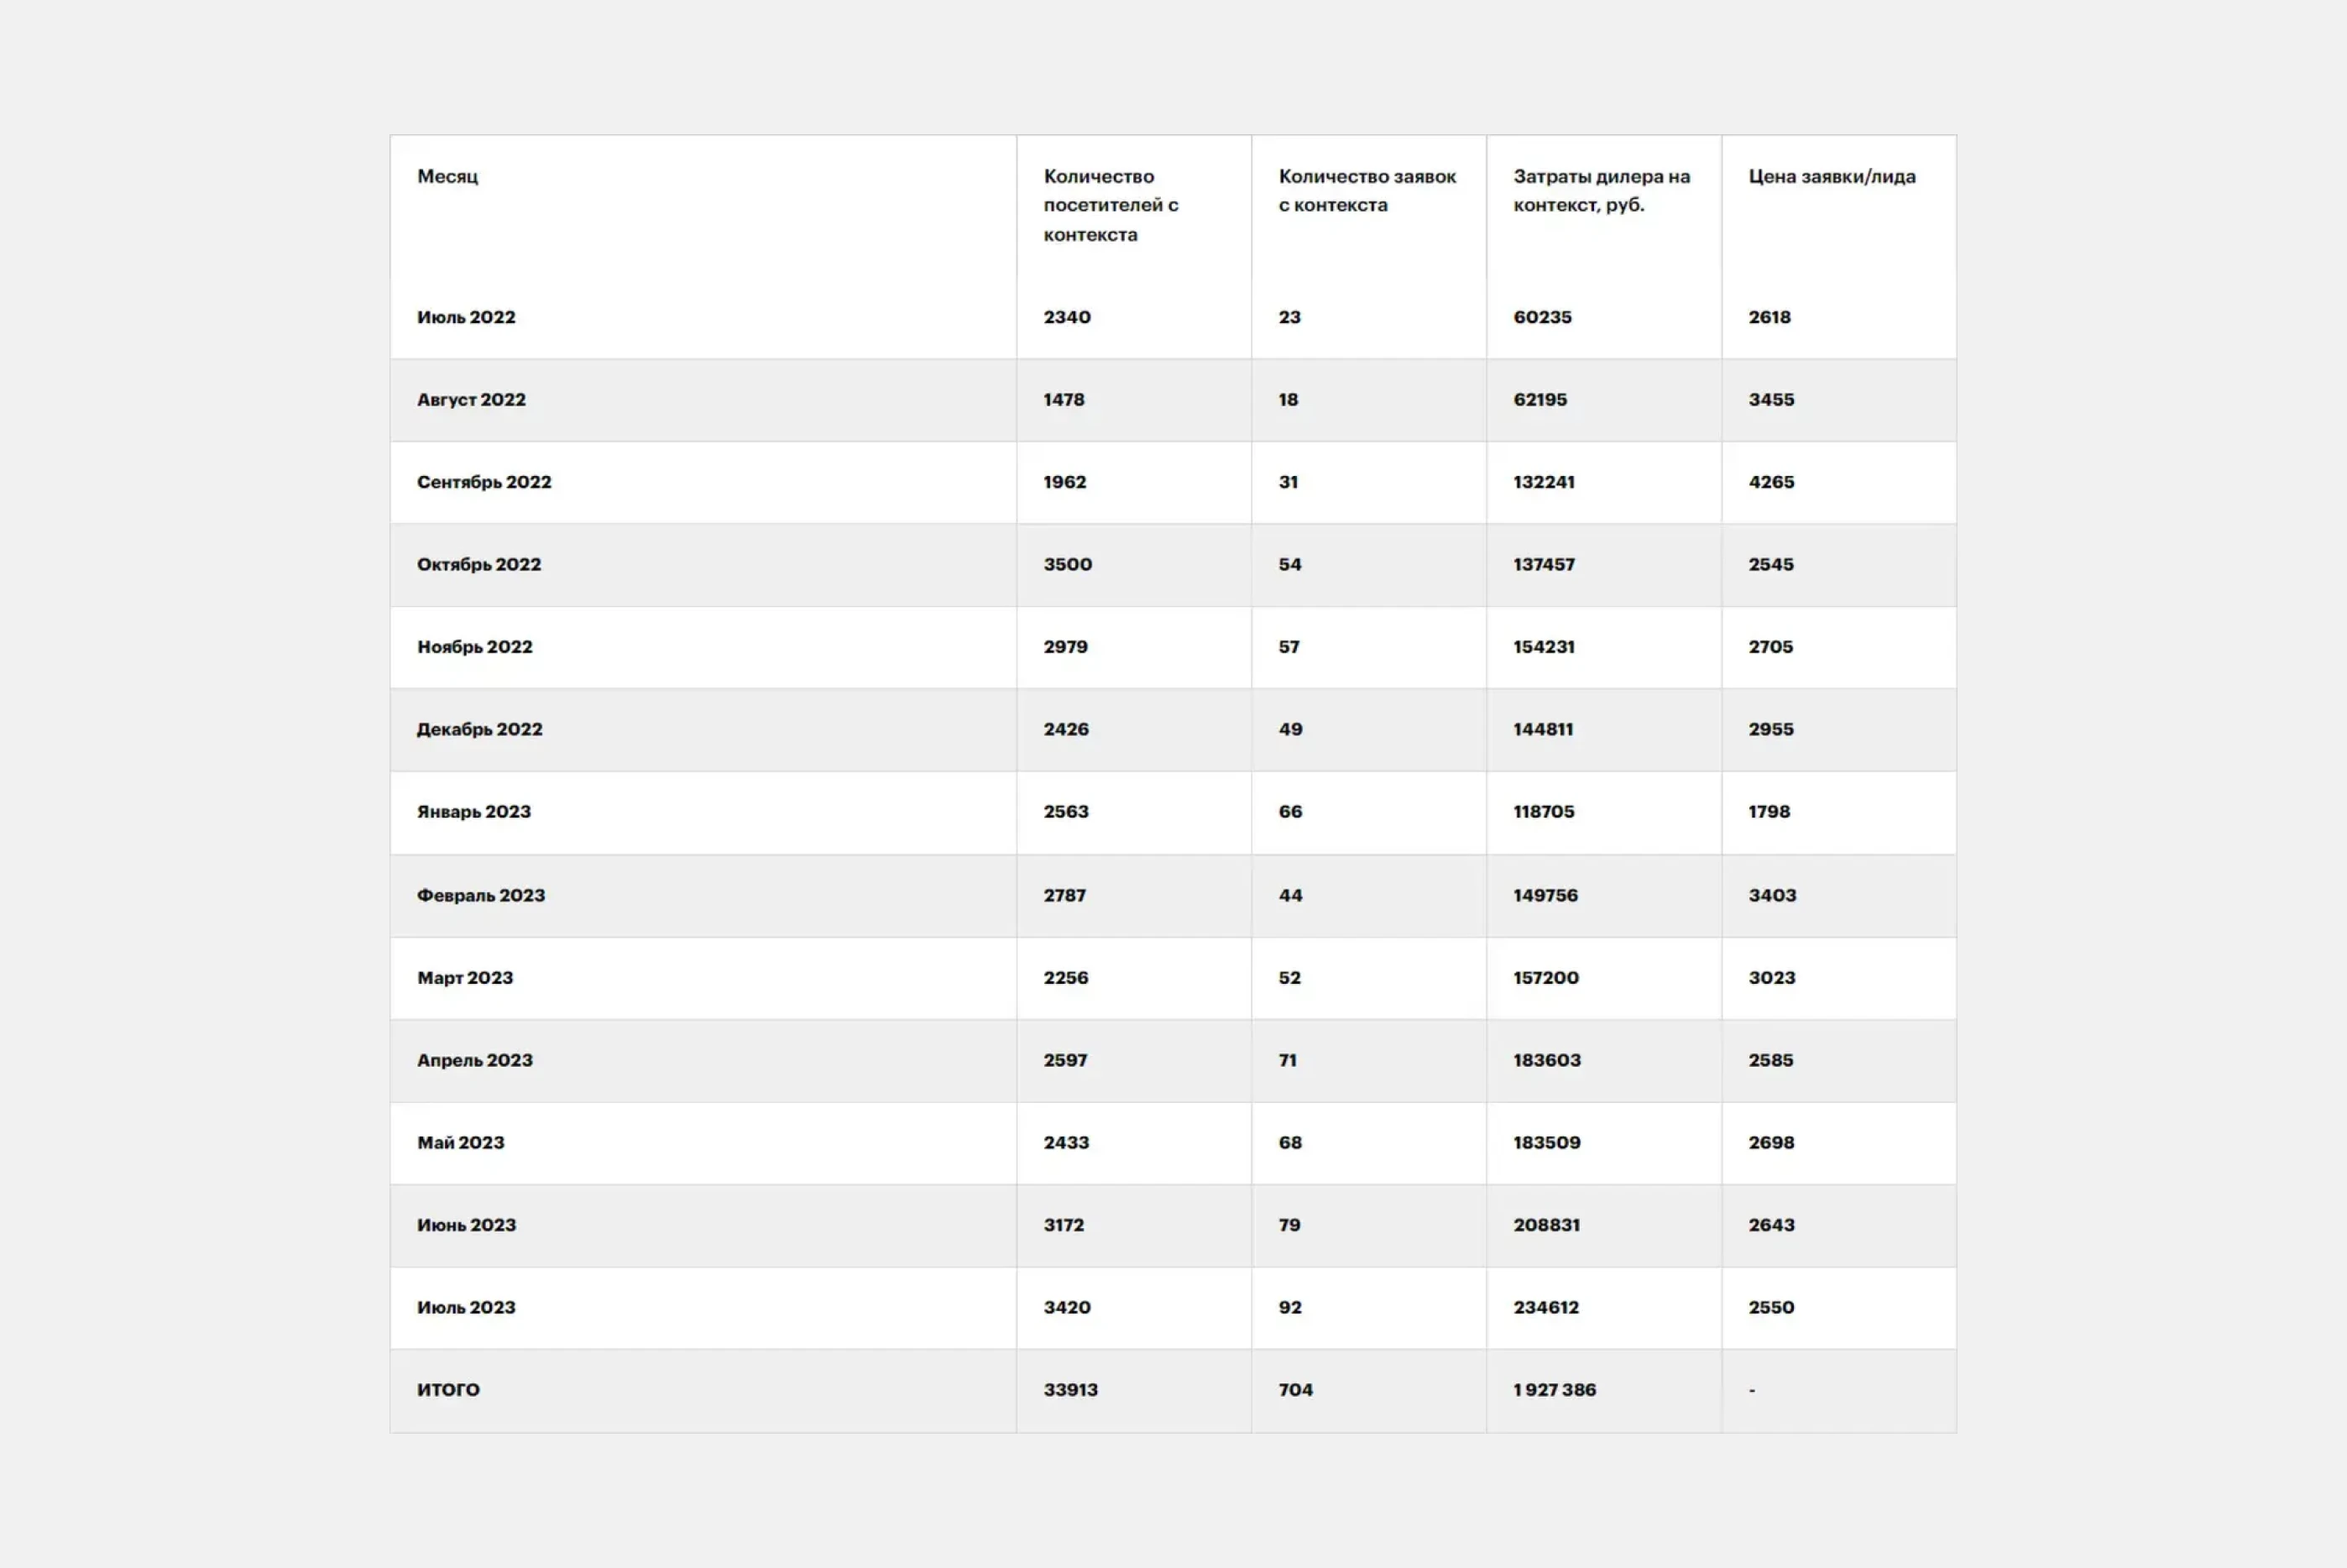Select total cost value 1 927 386
2347x1568 pixels.
click(x=1554, y=1390)
